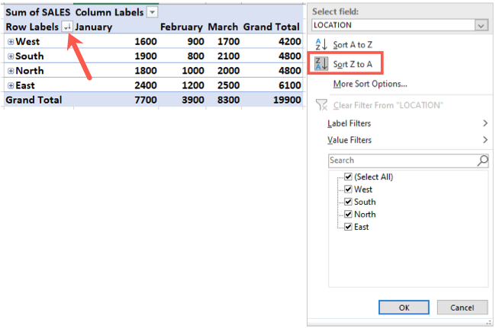Select the February column header
496x328 pixels.
pyautogui.click(x=182, y=27)
